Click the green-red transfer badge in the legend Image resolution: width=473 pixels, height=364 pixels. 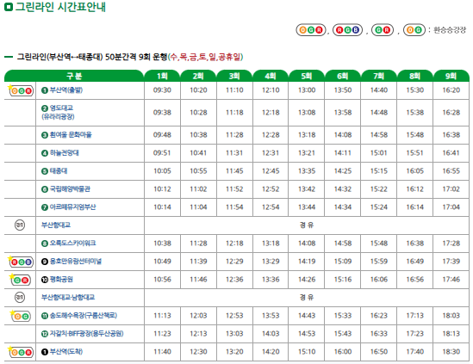click(x=383, y=30)
